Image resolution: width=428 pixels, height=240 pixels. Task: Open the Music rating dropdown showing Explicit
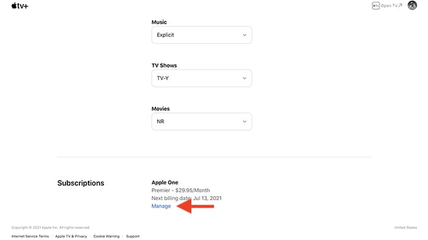click(x=202, y=35)
